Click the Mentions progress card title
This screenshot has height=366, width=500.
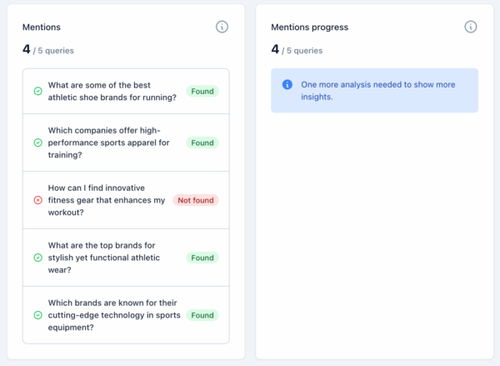coord(309,28)
